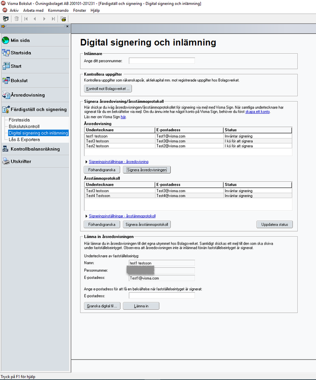Click the Kontrollbalansräkning icon
316x380 pixels.
[5, 149]
